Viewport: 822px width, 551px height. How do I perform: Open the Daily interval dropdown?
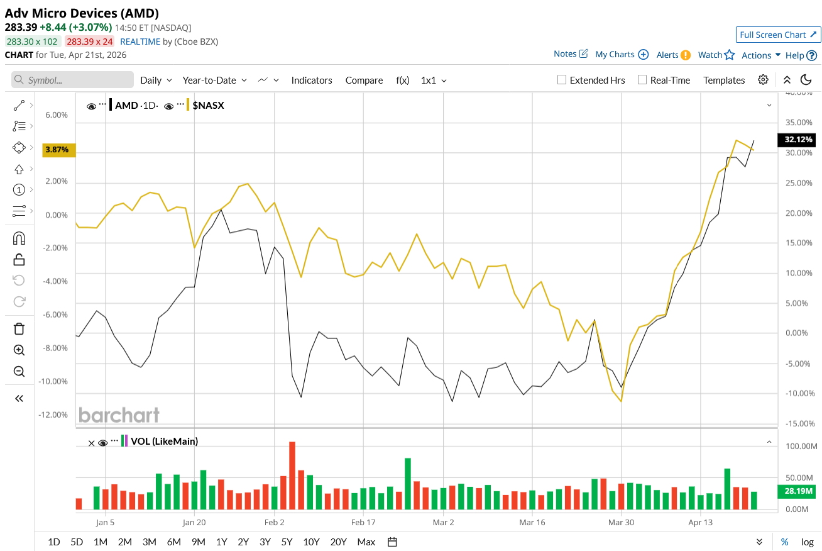[155, 80]
